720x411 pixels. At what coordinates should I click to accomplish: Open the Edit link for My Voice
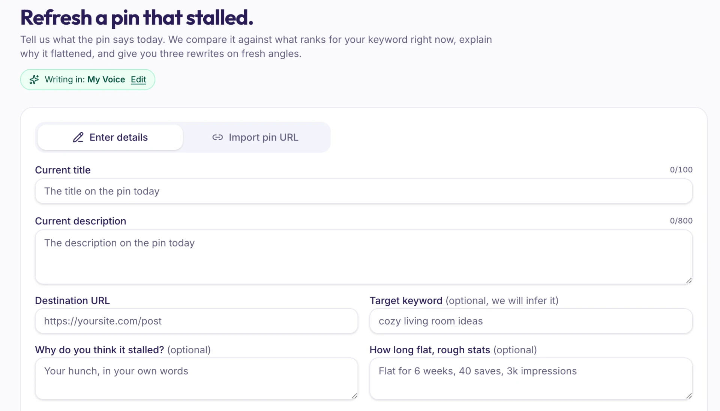click(138, 79)
